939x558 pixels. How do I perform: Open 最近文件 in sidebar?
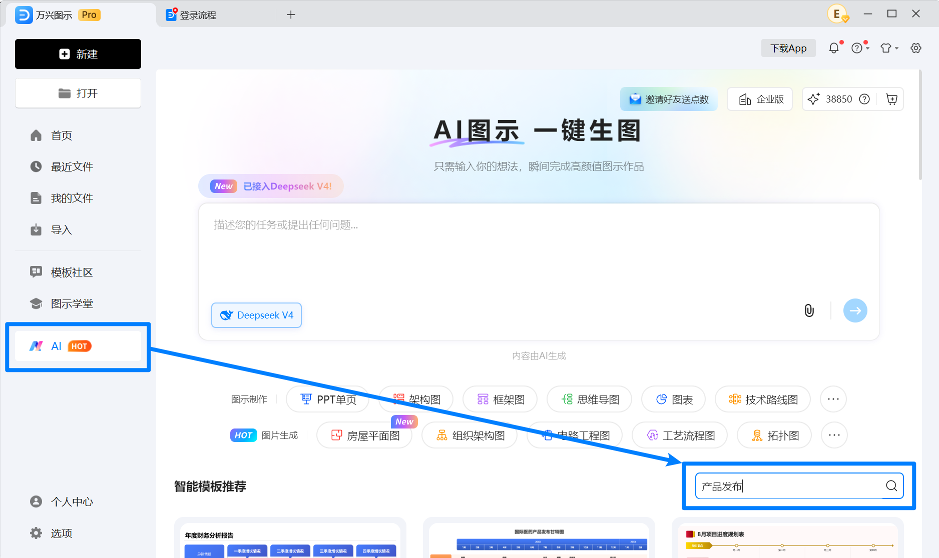pos(78,166)
